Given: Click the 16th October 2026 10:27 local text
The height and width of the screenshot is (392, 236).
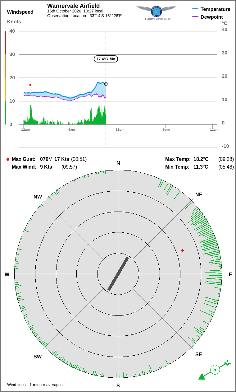Looking at the screenshot, I should [x=75, y=11].
